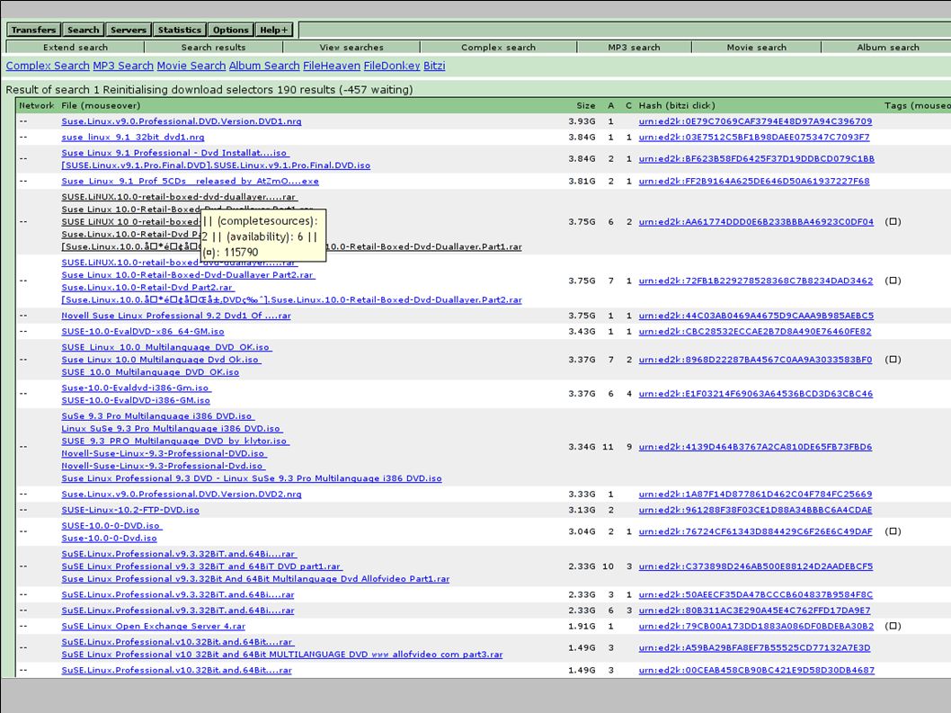Screen dimensions: 951x713
Task: Download suse_linux_9.1_32bit_dvd1.nrg file
Action: click(133, 138)
